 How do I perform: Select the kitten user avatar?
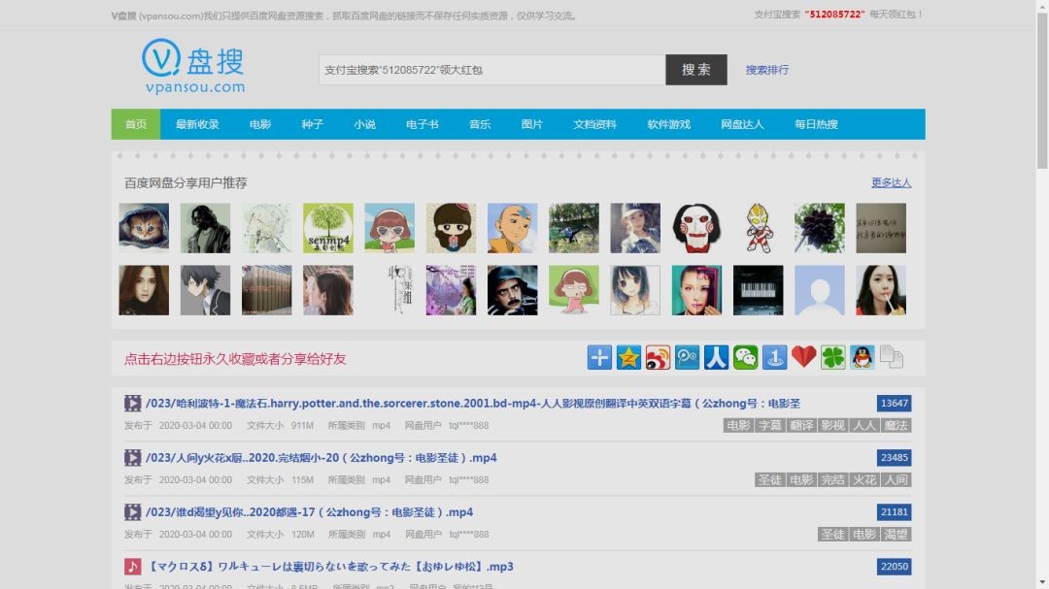[x=144, y=228]
